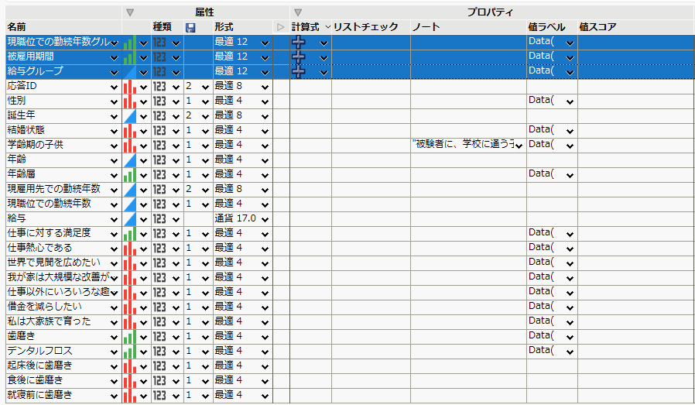Click the continuous modeling icon for 誕生年
The image size is (695, 405).
pyautogui.click(x=130, y=116)
